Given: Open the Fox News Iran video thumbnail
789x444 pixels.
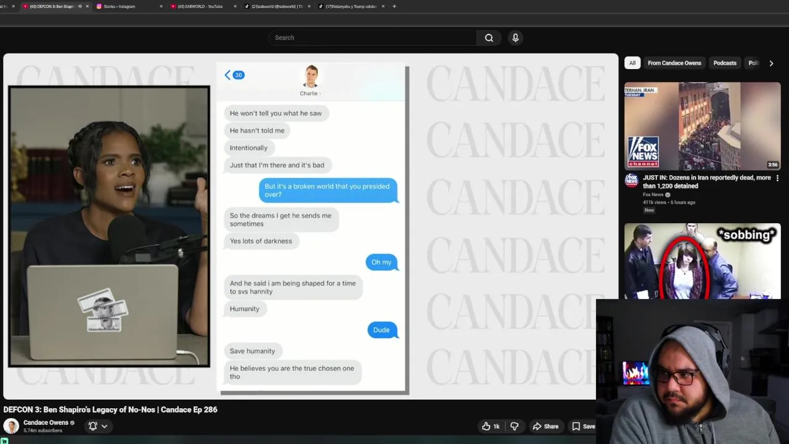Looking at the screenshot, I should tap(702, 126).
